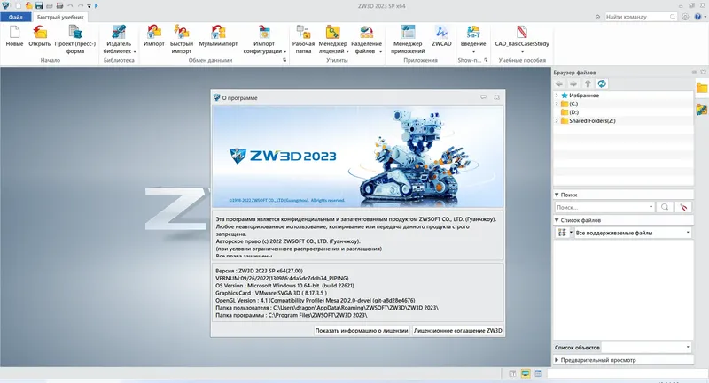Launch Мультиимпорт batch import
The height and width of the screenshot is (383, 709).
click(x=218, y=36)
